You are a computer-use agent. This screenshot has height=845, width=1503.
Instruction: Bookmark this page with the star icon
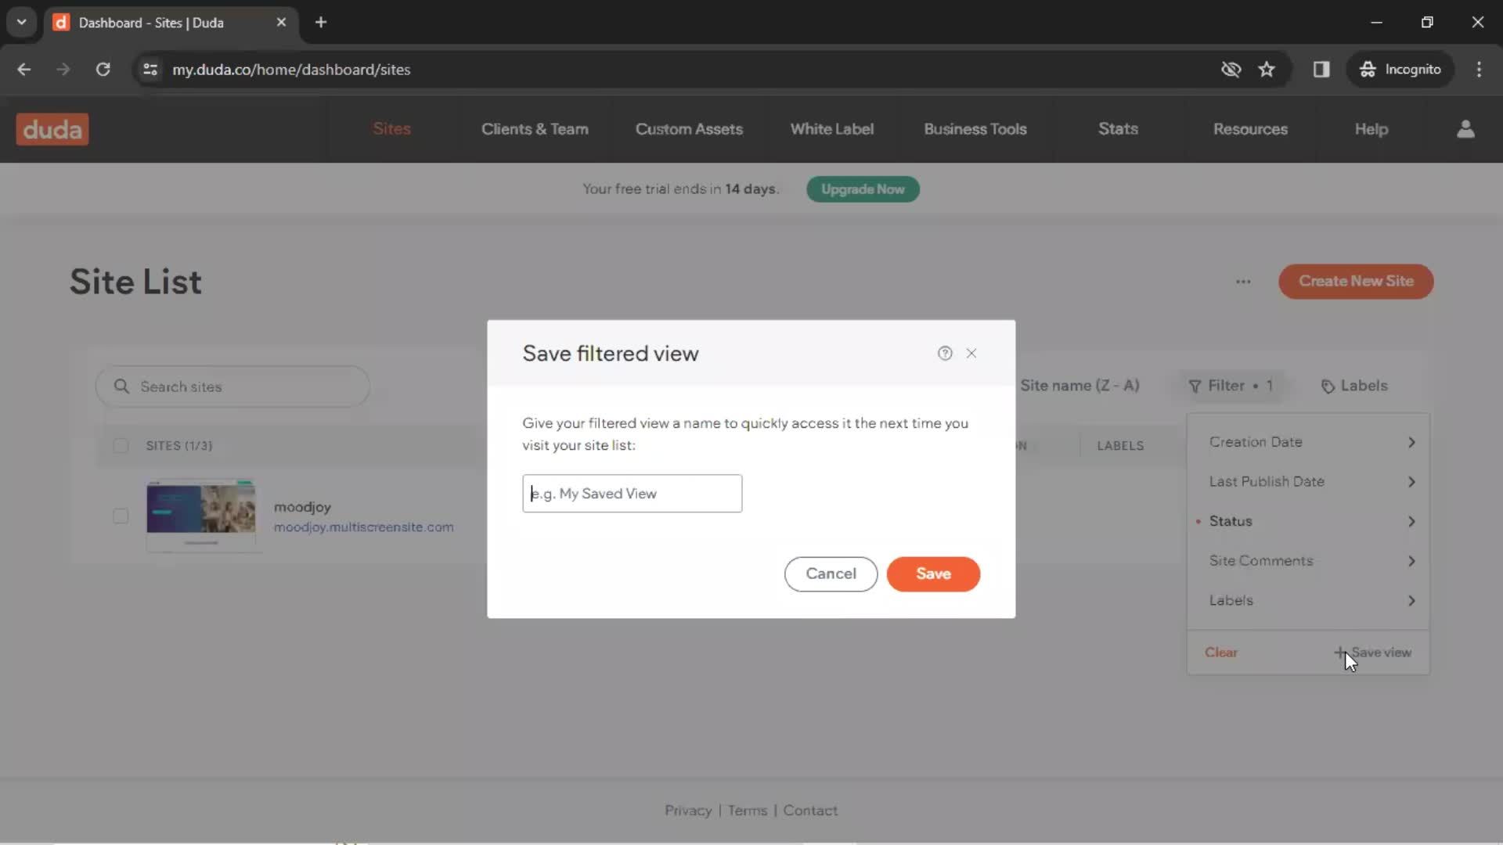pos(1267,70)
